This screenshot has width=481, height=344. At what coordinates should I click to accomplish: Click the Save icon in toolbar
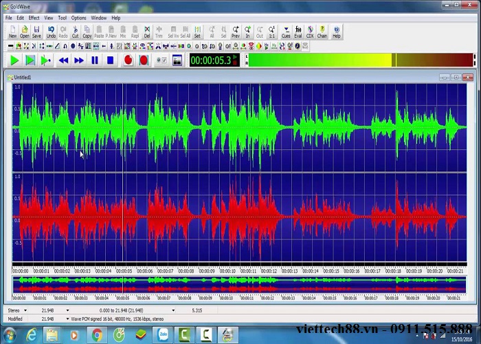[x=36, y=32]
